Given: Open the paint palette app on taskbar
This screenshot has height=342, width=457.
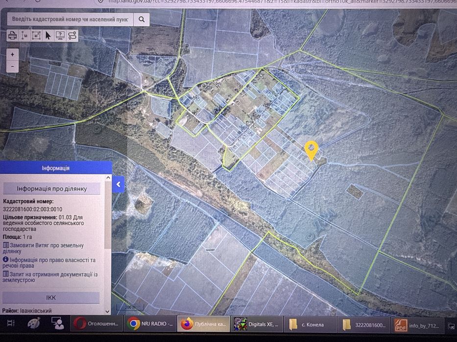Looking at the screenshot, I should (34, 323).
